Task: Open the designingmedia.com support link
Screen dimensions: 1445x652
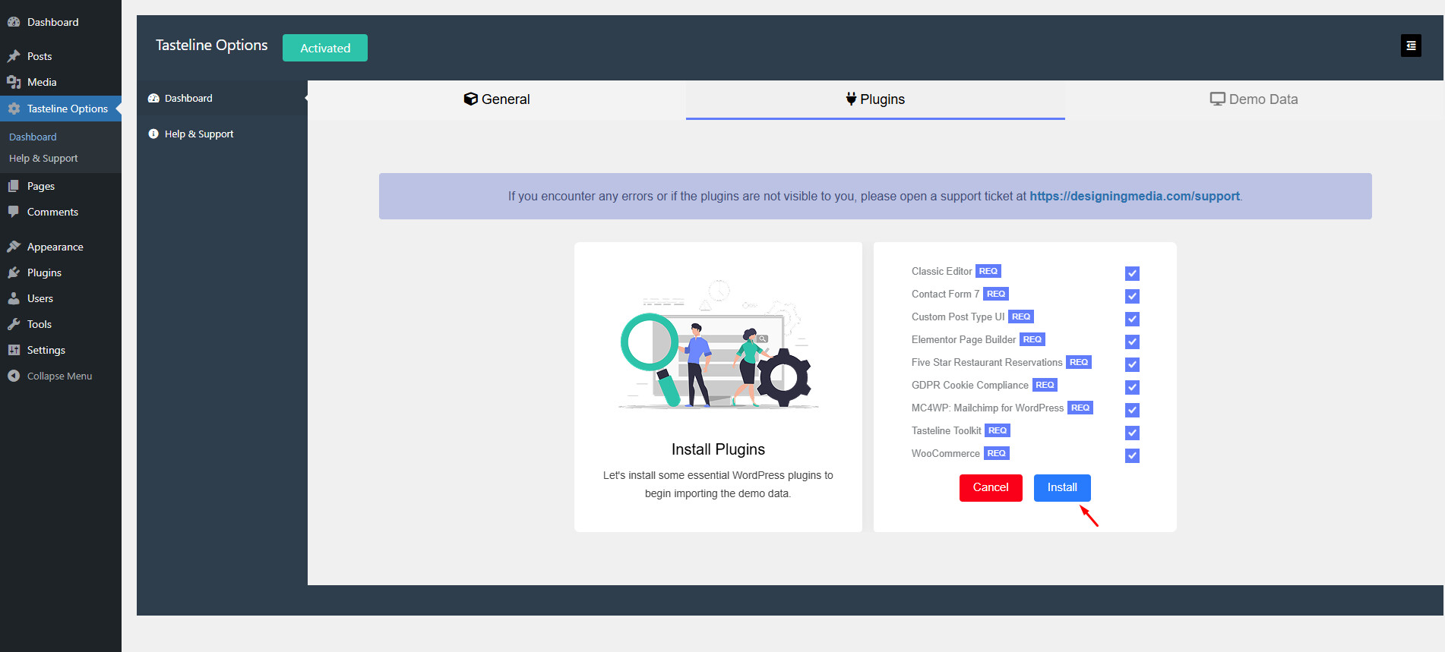Action: tap(1134, 197)
